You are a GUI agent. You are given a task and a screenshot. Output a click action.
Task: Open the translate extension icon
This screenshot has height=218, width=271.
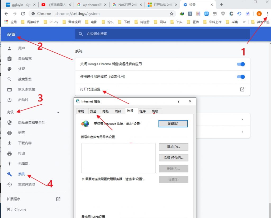pyautogui.click(x=206, y=13)
